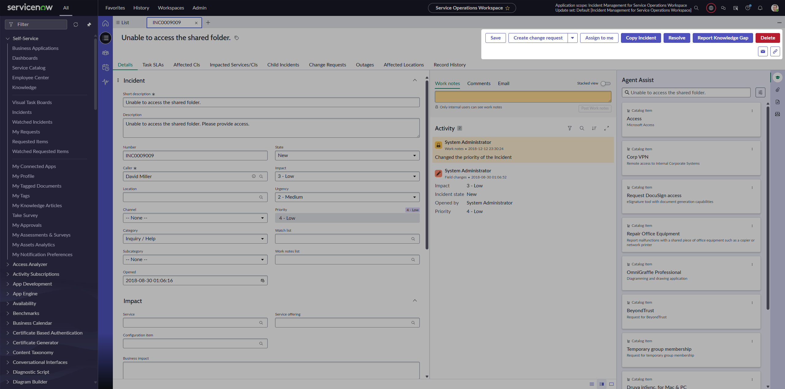Open the Agent Assist search settings icon
This screenshot has height=389, width=785.
[x=760, y=92]
